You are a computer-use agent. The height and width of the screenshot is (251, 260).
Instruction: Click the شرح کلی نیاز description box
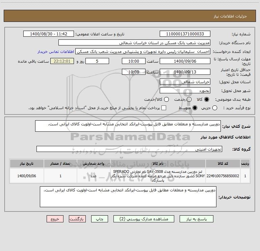(x=128, y=126)
